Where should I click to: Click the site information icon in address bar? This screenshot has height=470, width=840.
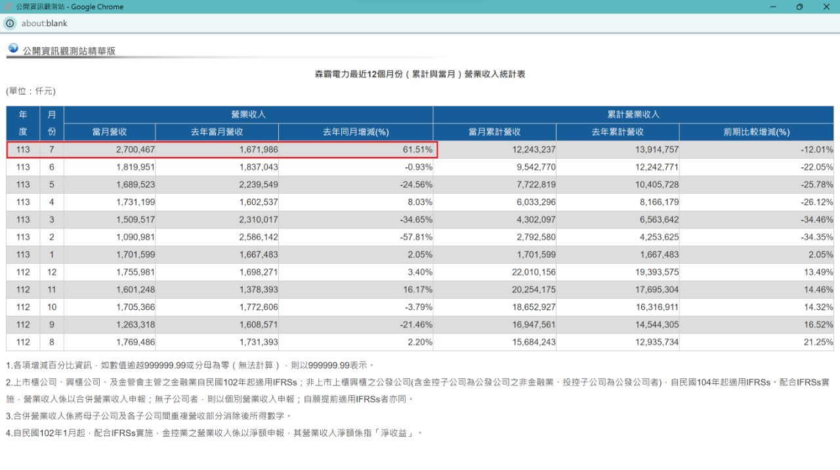(10, 24)
